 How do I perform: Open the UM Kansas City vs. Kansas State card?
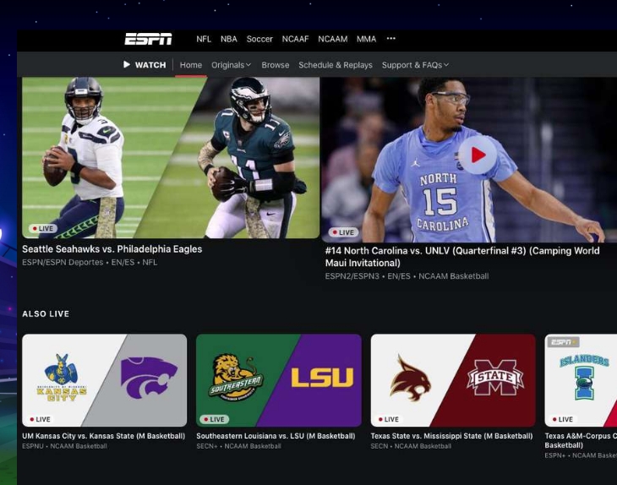104,380
